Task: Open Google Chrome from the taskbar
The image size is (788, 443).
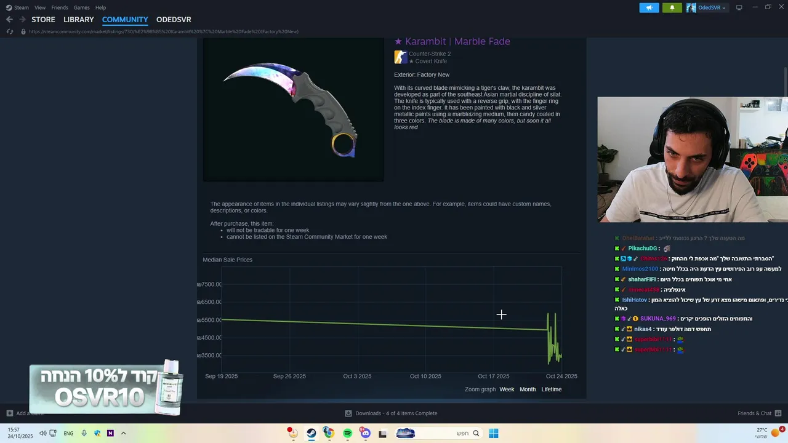Action: coord(329,433)
